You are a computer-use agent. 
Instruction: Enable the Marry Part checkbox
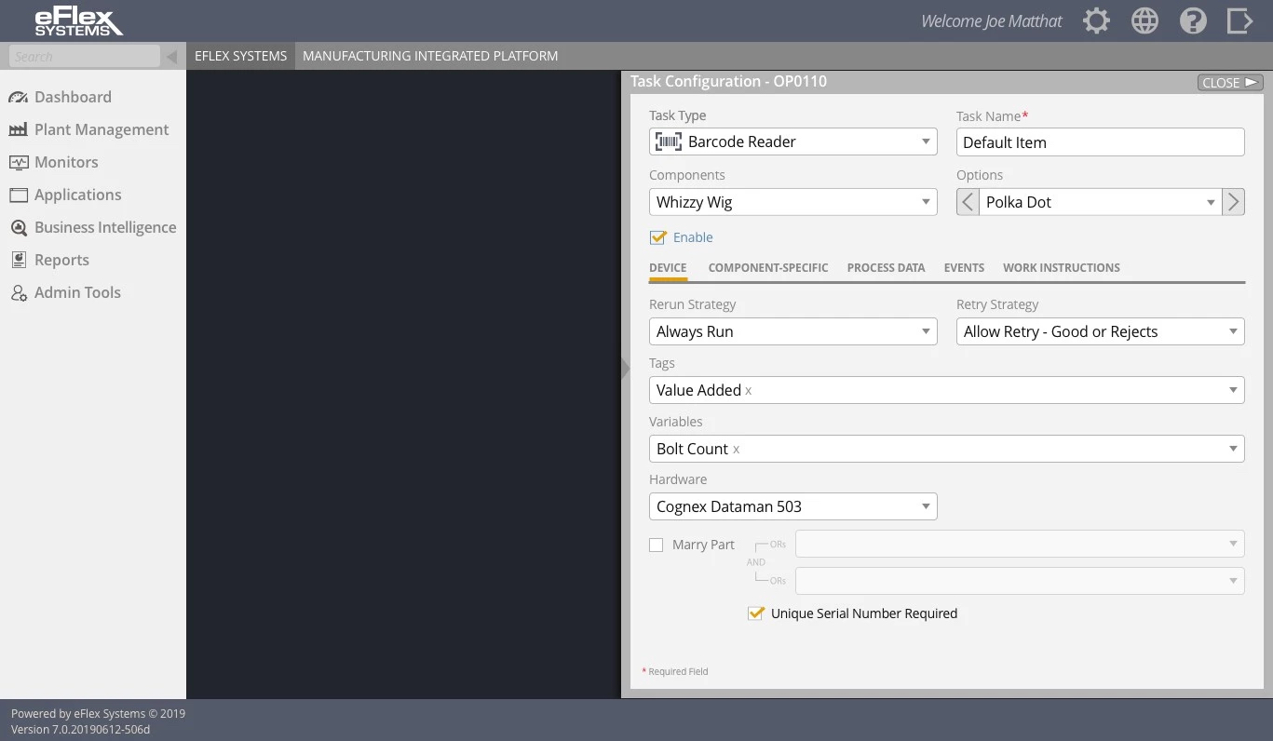pyautogui.click(x=657, y=545)
